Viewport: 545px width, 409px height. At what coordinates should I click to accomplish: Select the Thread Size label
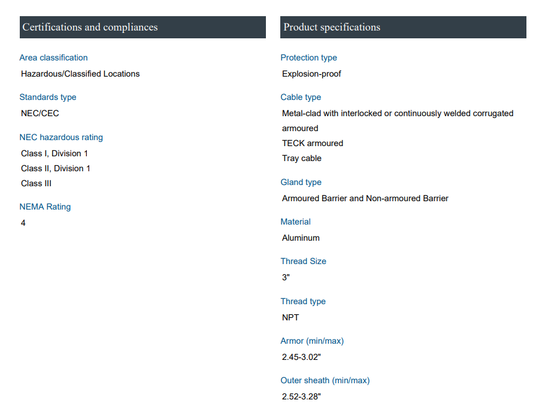point(303,261)
